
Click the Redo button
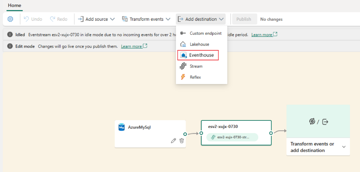pos(59,19)
